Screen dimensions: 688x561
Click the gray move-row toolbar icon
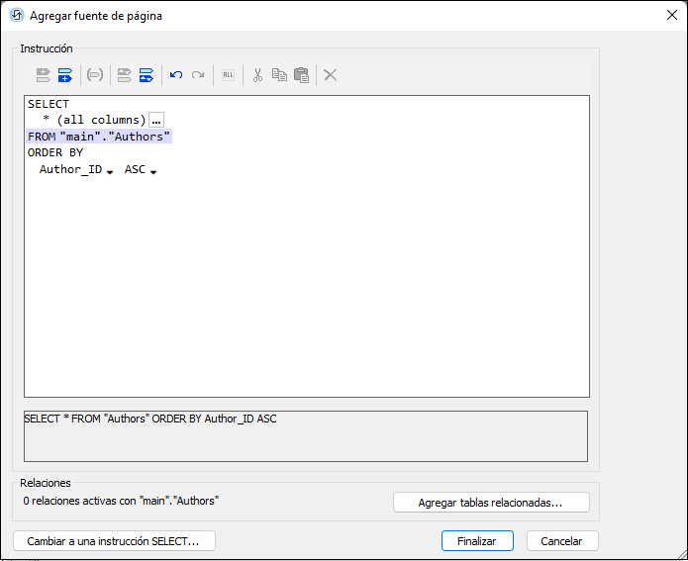coord(125,75)
